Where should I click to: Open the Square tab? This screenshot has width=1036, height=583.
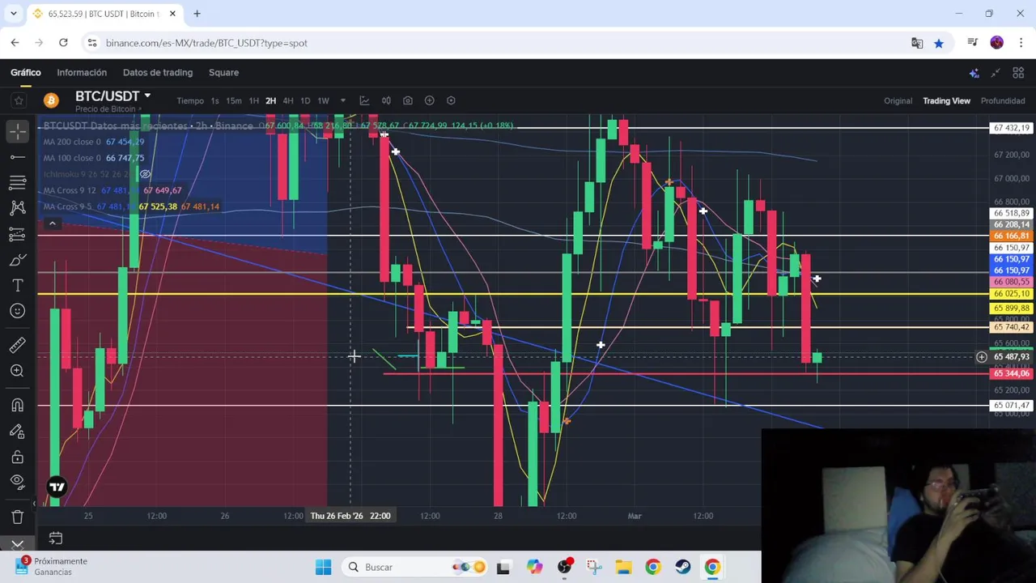pyautogui.click(x=223, y=72)
